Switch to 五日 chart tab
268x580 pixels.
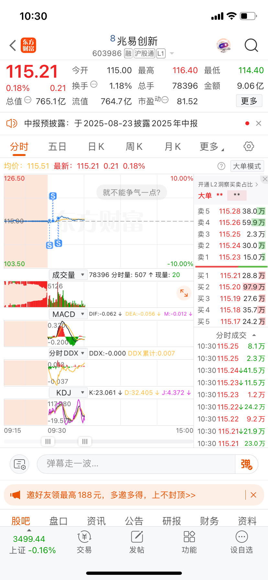click(57, 147)
